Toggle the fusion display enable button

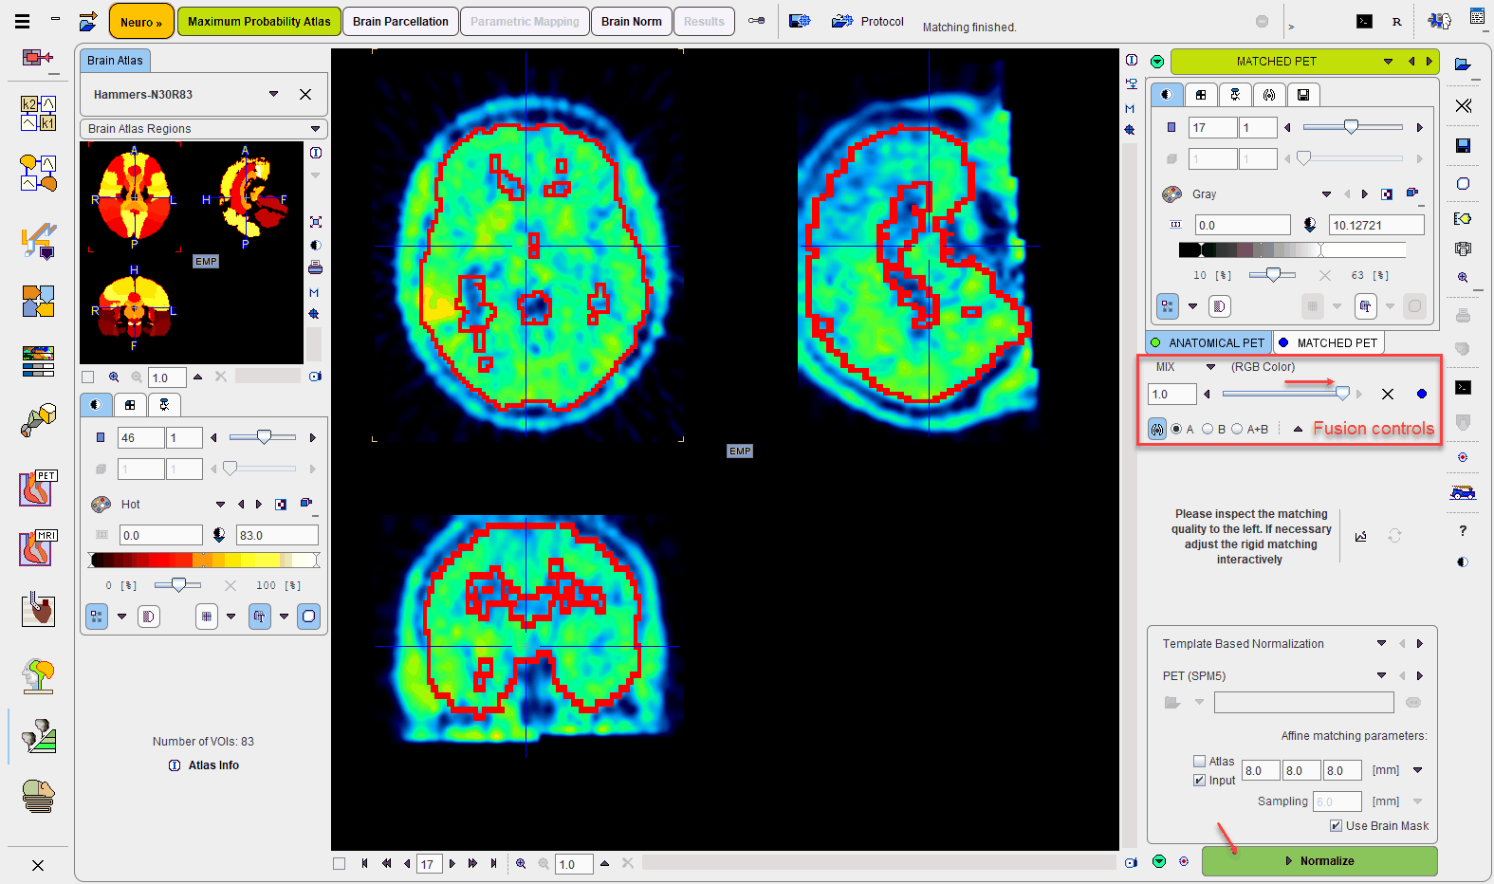1156,430
